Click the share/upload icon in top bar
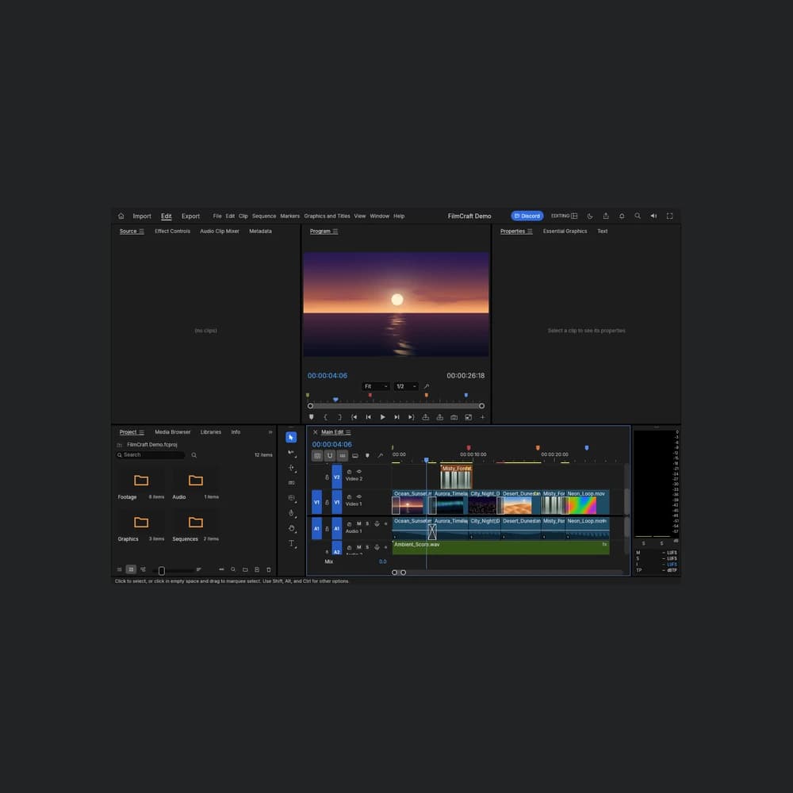 [606, 216]
